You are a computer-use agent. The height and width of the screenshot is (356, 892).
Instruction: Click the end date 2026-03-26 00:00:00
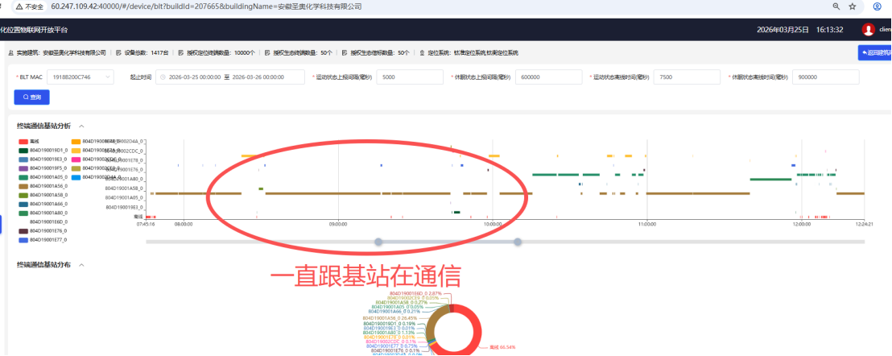pyautogui.click(x=258, y=77)
